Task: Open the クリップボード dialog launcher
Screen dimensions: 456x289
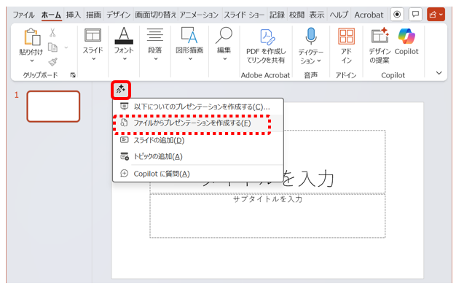Action: [73, 75]
